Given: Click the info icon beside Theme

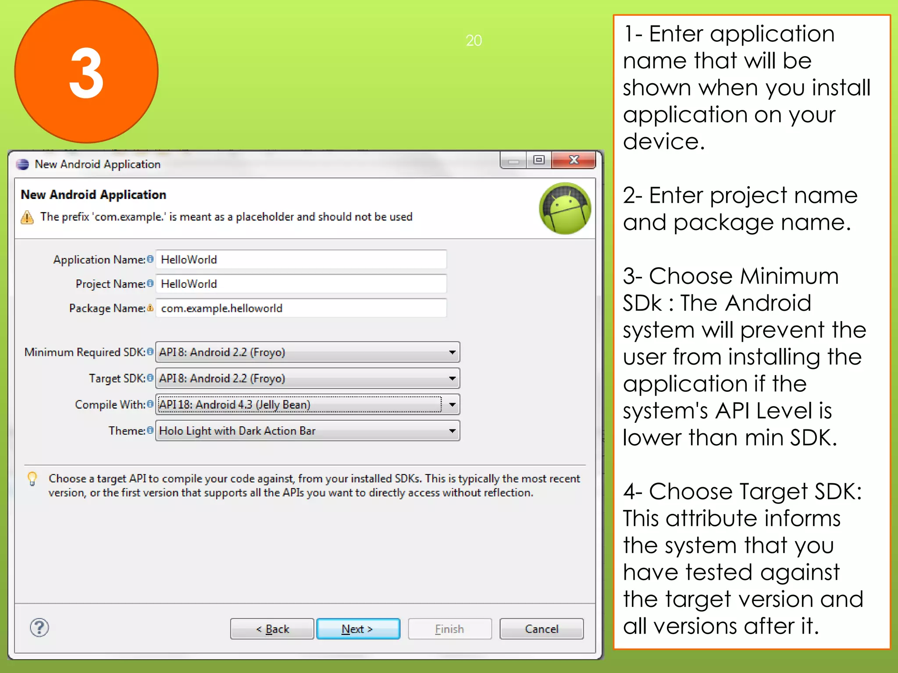Looking at the screenshot, I should pos(150,430).
